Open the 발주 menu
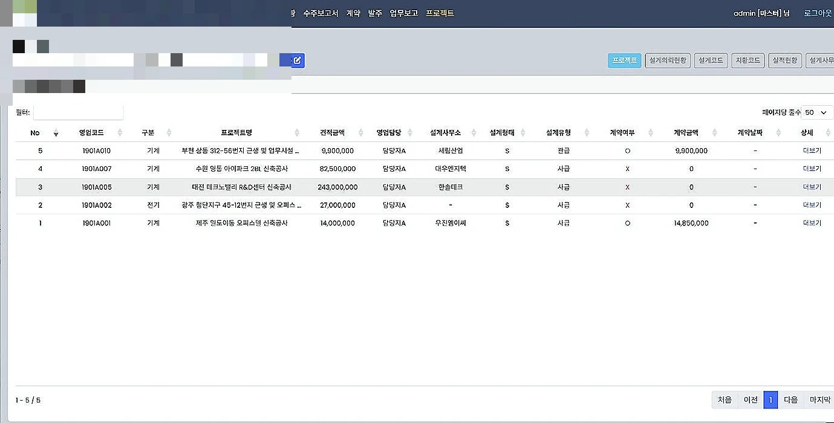This screenshot has width=834, height=423. pyautogui.click(x=374, y=12)
